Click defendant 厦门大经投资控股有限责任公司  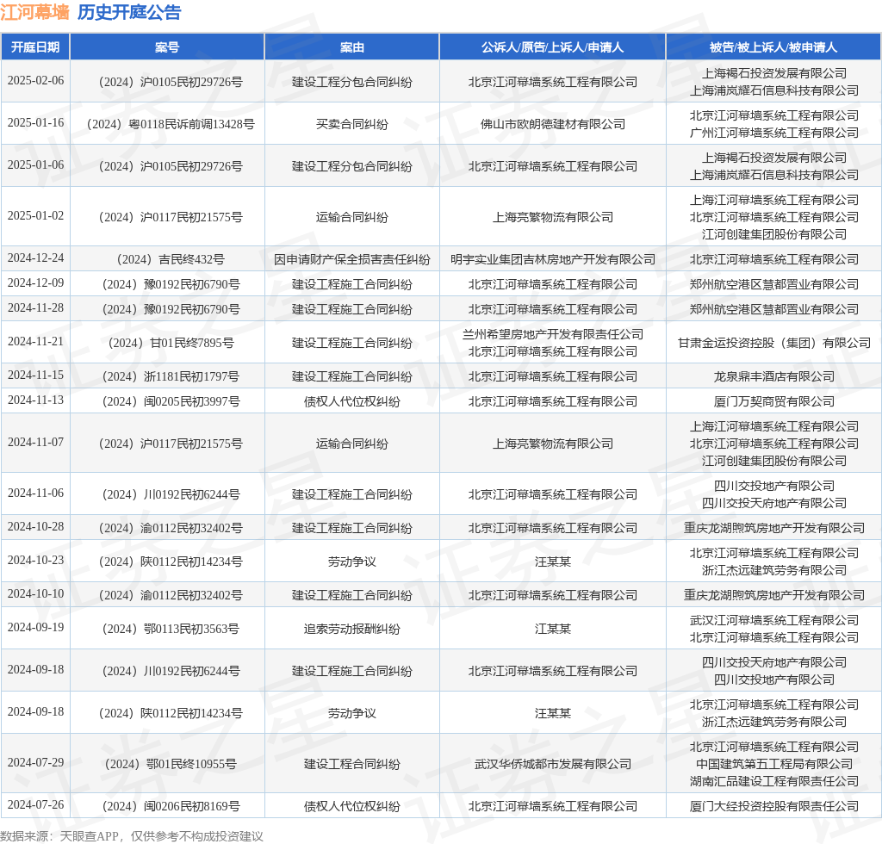[774, 806]
